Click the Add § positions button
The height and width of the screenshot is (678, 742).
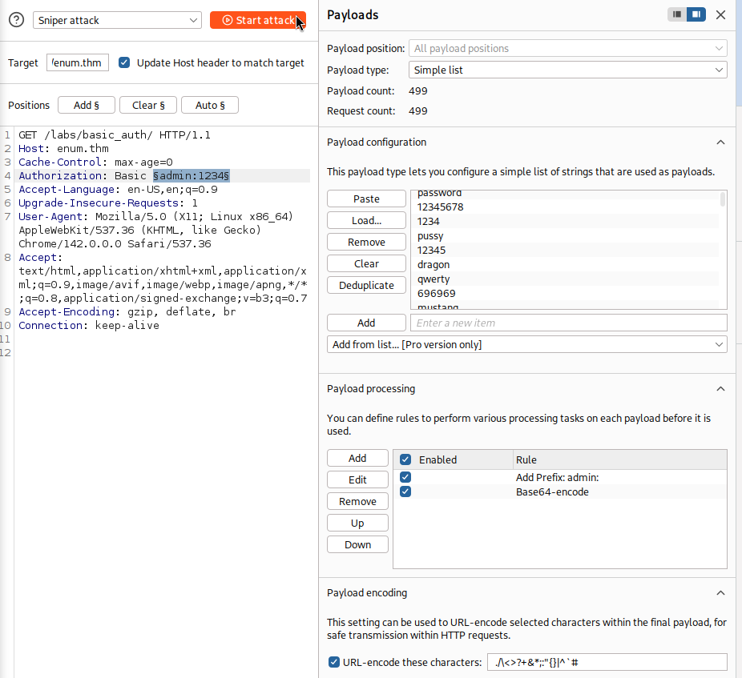(x=86, y=105)
